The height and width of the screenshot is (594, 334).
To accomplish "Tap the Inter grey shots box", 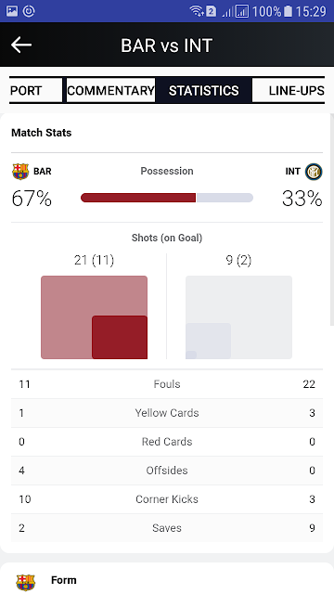I will point(238,317).
